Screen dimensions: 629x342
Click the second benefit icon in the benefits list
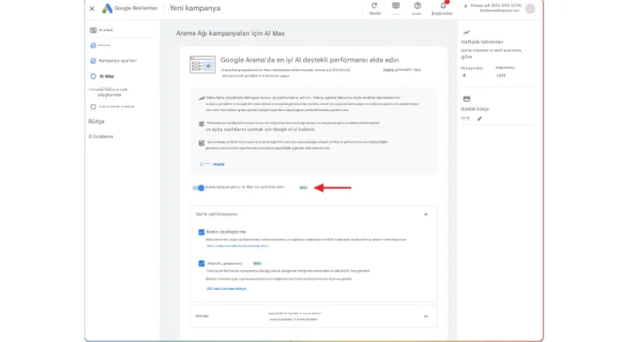[x=202, y=124]
